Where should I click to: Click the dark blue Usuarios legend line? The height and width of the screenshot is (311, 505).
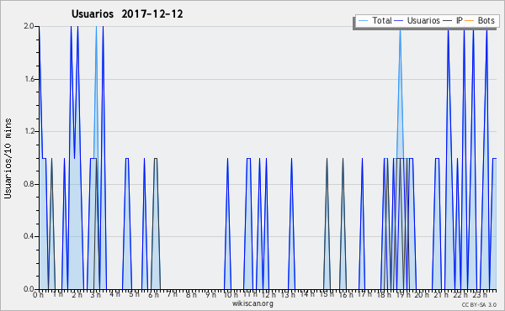point(399,21)
